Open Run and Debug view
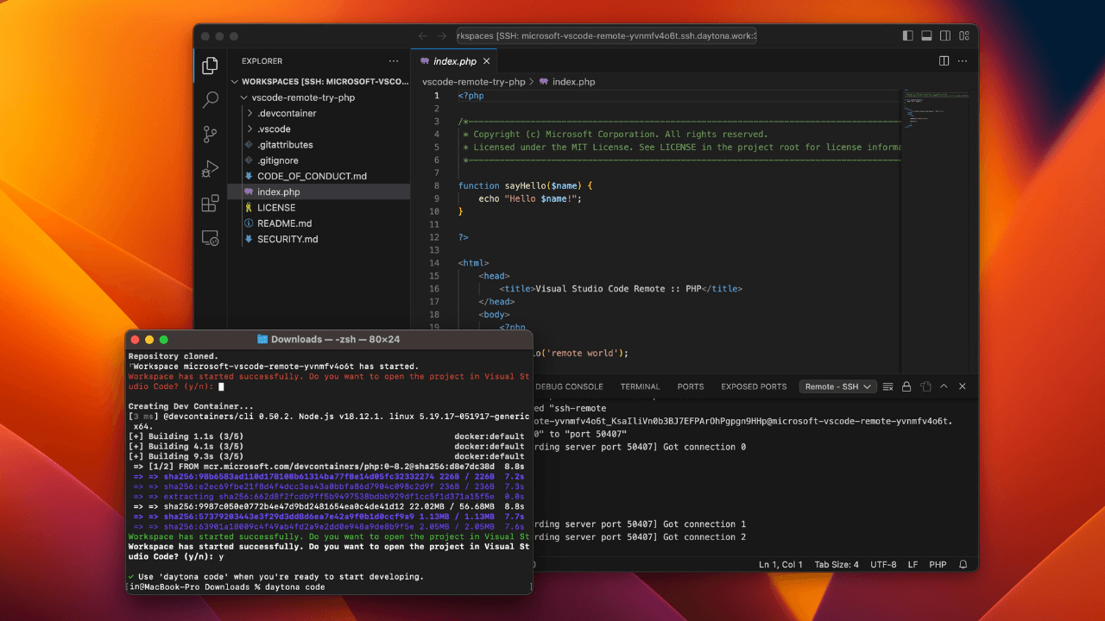 click(210, 169)
